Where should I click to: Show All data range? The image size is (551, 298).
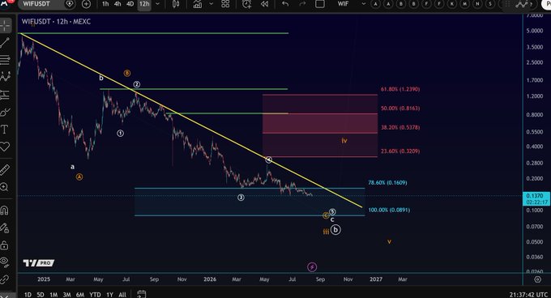click(122, 295)
